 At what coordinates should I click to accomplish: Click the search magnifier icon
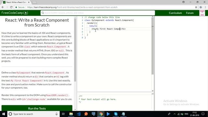click(x=43, y=13)
